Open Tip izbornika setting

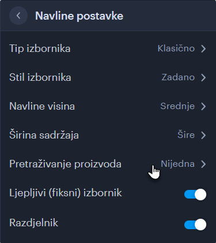click(x=108, y=48)
